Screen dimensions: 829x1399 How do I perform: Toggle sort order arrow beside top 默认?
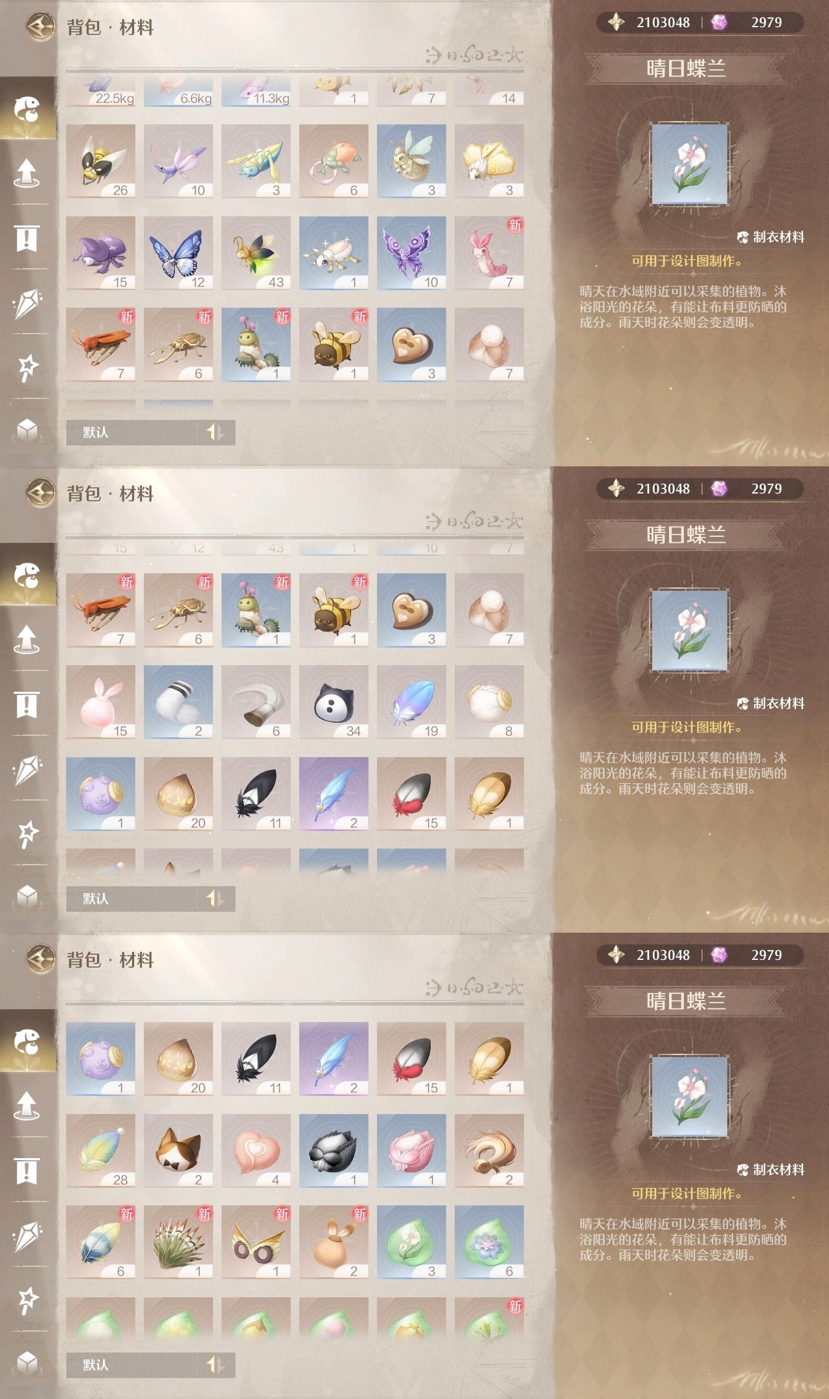tap(215, 432)
